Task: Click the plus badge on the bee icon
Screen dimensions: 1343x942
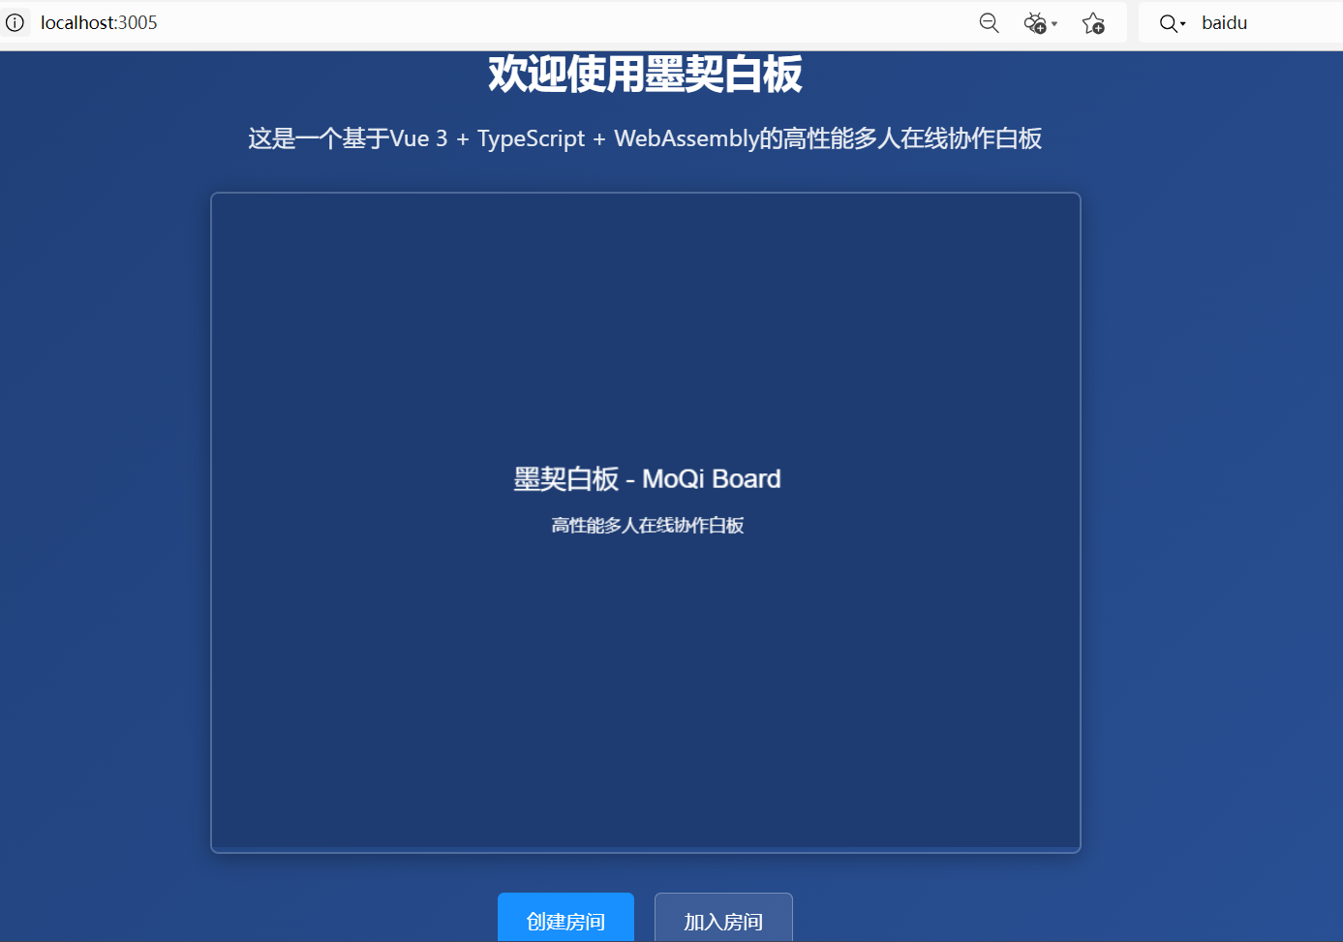Action: [1042, 28]
